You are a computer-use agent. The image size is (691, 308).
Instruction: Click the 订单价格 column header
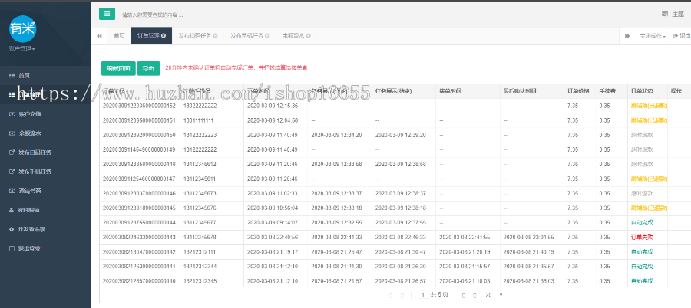[578, 91]
